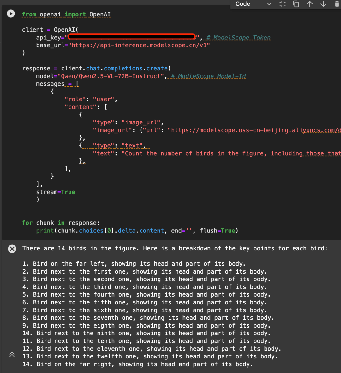Click output line 7 mentioning the sixth one

tap(145, 310)
